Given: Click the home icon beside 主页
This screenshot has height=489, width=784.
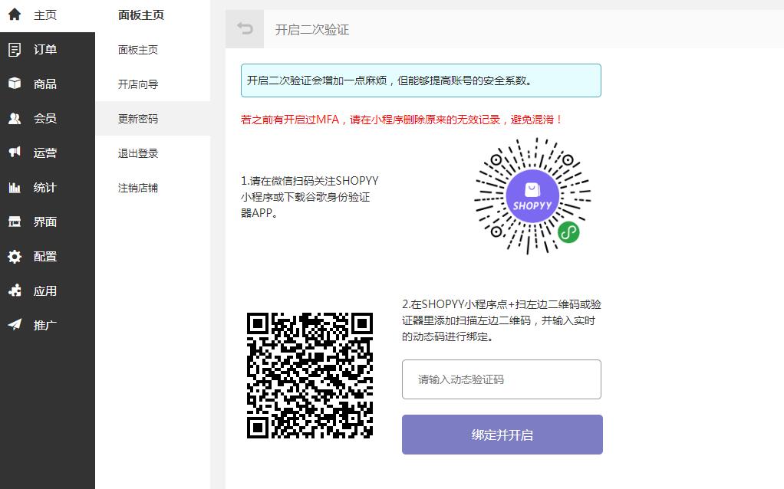Looking at the screenshot, I should (x=15, y=15).
